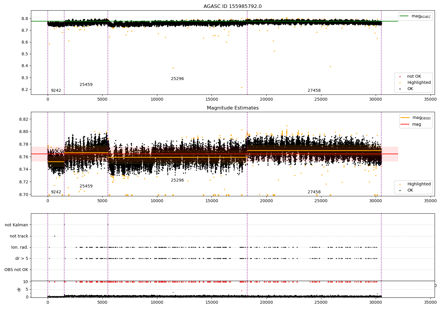Click the red 'not OK' legend marker in top plot

coord(400,77)
